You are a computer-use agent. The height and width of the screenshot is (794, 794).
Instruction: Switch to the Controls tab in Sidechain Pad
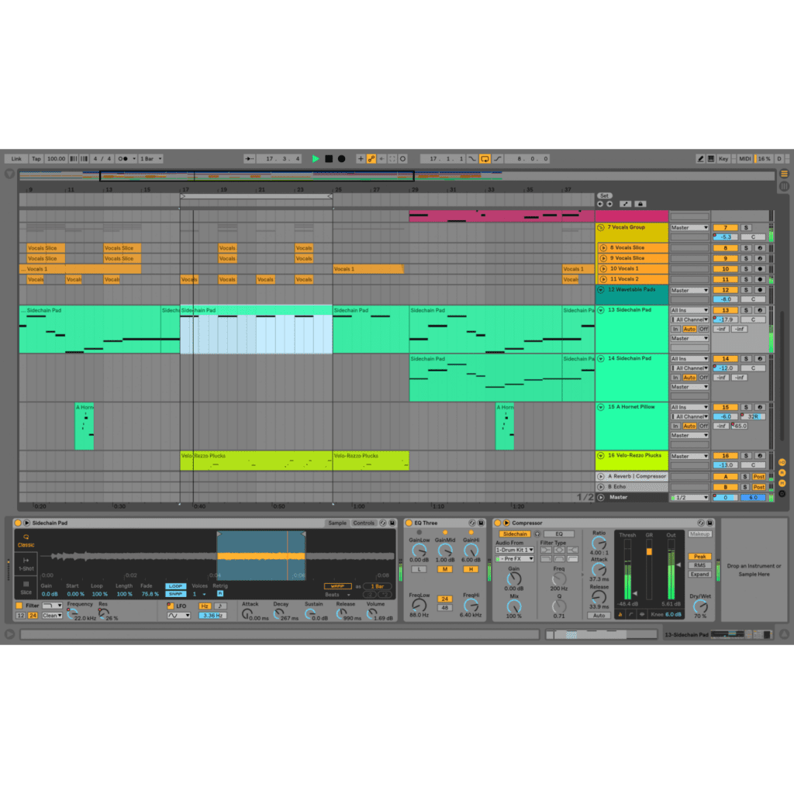point(364,523)
